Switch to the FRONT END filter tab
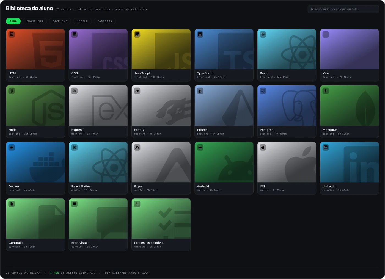The image size is (385, 279). pyautogui.click(x=35, y=21)
